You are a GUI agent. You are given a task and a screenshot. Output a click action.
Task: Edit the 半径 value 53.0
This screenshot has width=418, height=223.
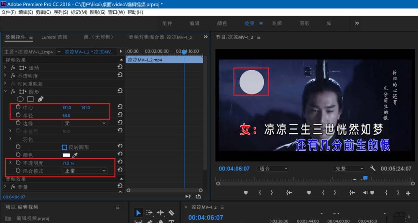66,116
